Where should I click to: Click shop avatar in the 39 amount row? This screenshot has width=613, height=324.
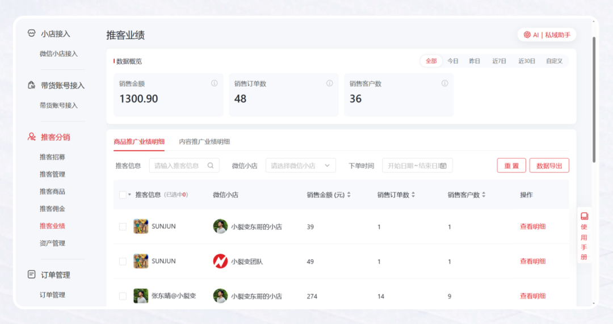220,226
